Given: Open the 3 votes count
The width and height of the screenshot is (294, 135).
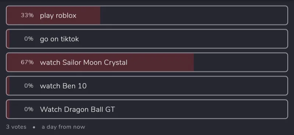Looking at the screenshot, I should (x=16, y=127).
